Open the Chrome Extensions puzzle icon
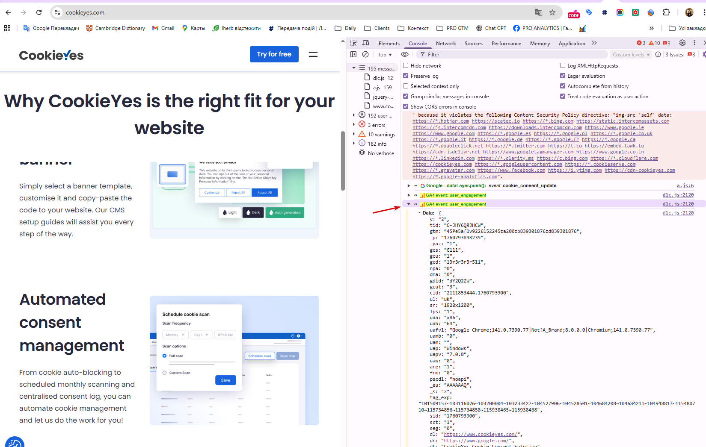The width and height of the screenshot is (706, 447). [x=666, y=12]
